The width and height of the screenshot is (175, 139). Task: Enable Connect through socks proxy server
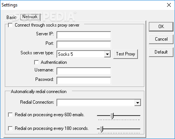coord(10,25)
